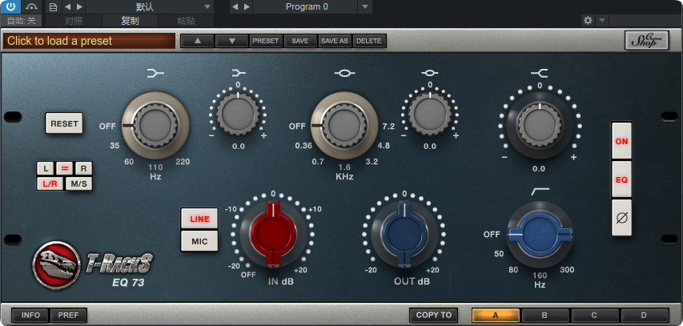Click the preset down arrow button
The image size is (683, 326).
tap(231, 41)
